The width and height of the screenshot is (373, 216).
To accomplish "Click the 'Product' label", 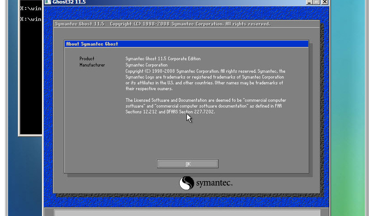I will 87,58.
